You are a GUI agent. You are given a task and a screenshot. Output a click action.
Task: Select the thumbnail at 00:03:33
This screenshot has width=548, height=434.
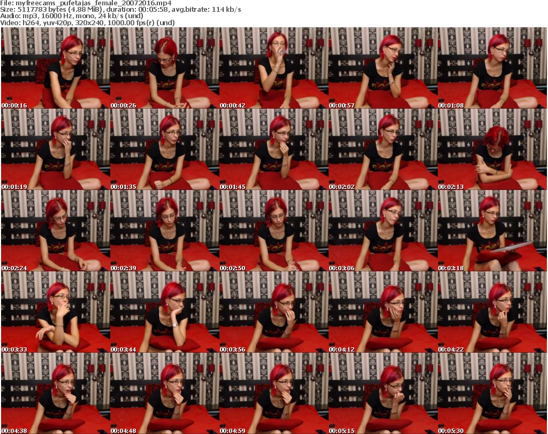[x=56, y=312]
